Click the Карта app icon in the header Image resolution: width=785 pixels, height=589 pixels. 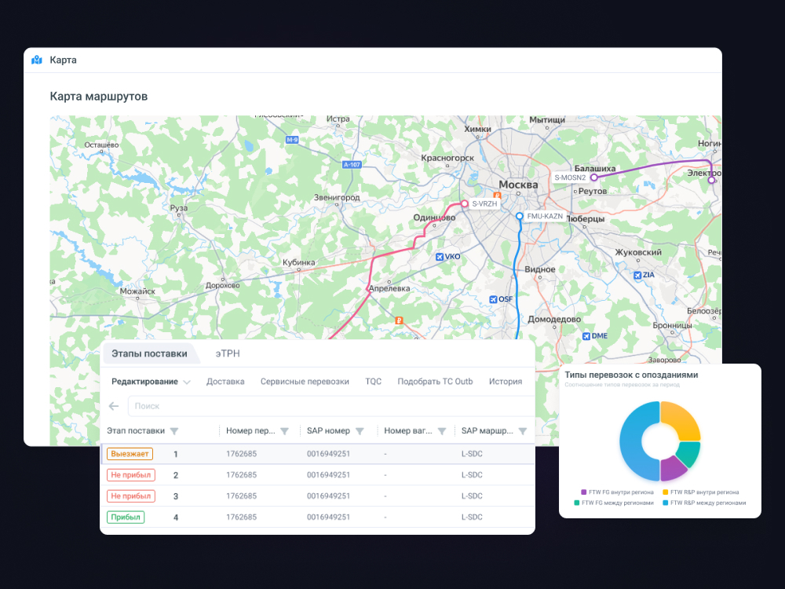pyautogui.click(x=37, y=60)
